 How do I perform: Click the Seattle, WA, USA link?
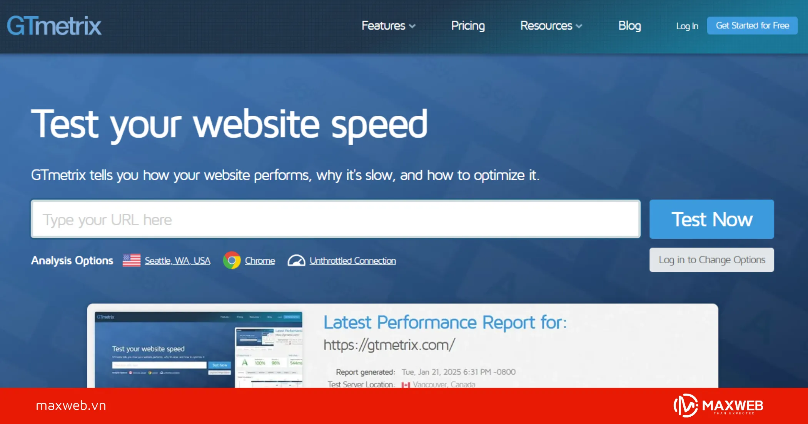tap(177, 261)
